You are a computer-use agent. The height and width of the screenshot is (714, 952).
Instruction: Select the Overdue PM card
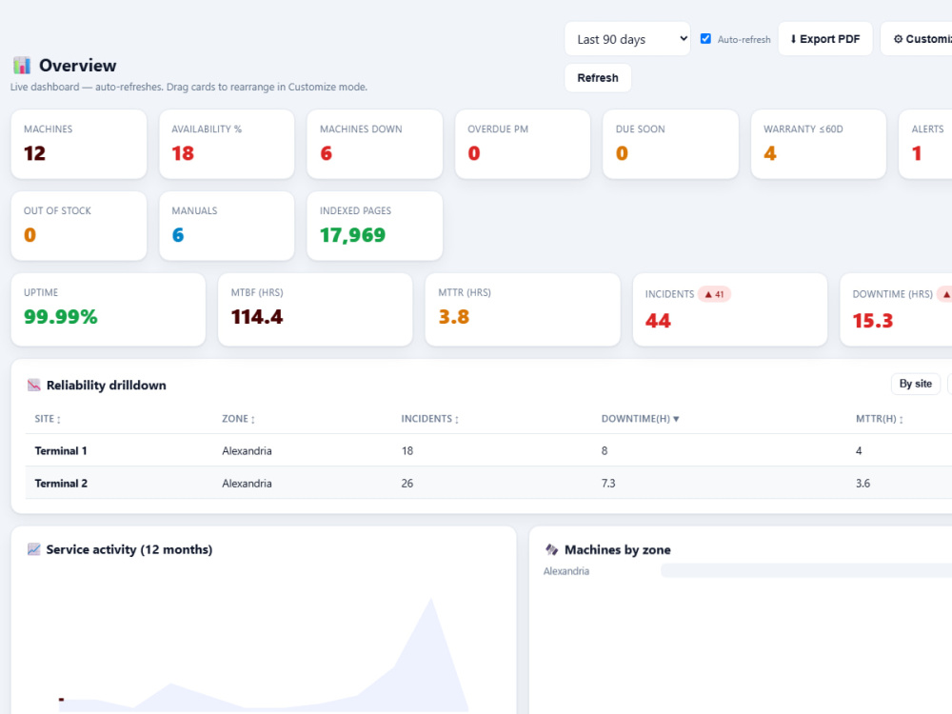523,144
